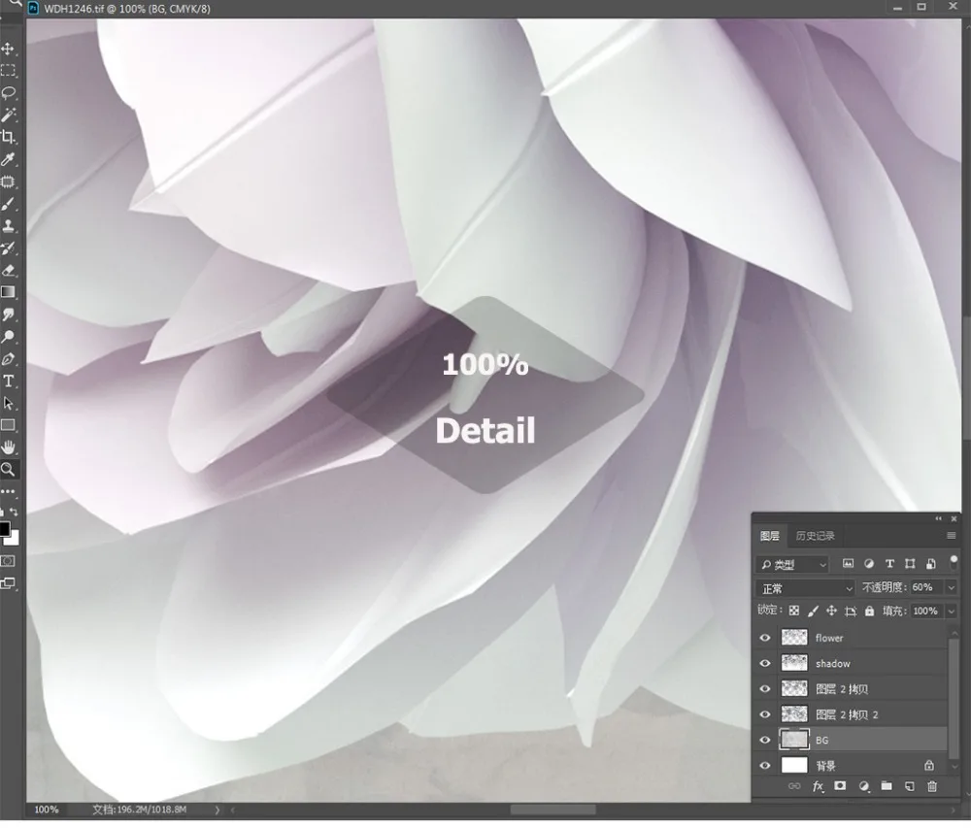The width and height of the screenshot is (971, 828).
Task: Toggle visibility of 图层 2 拷贝 2 layer
Action: 765,714
